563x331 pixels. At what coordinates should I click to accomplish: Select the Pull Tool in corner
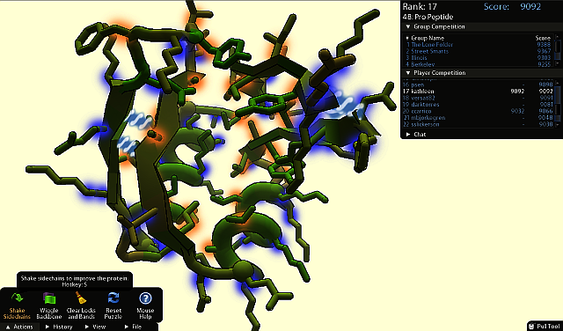(545, 326)
